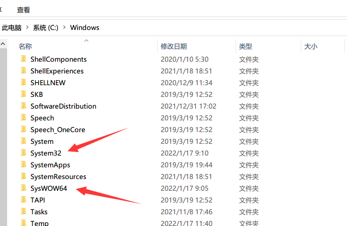Click the scroll-up arrow of left pane
Screen dimensions: 347x226
click(3, 44)
